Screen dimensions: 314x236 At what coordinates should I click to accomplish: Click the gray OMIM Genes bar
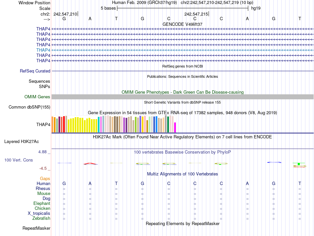[x=182, y=97]
